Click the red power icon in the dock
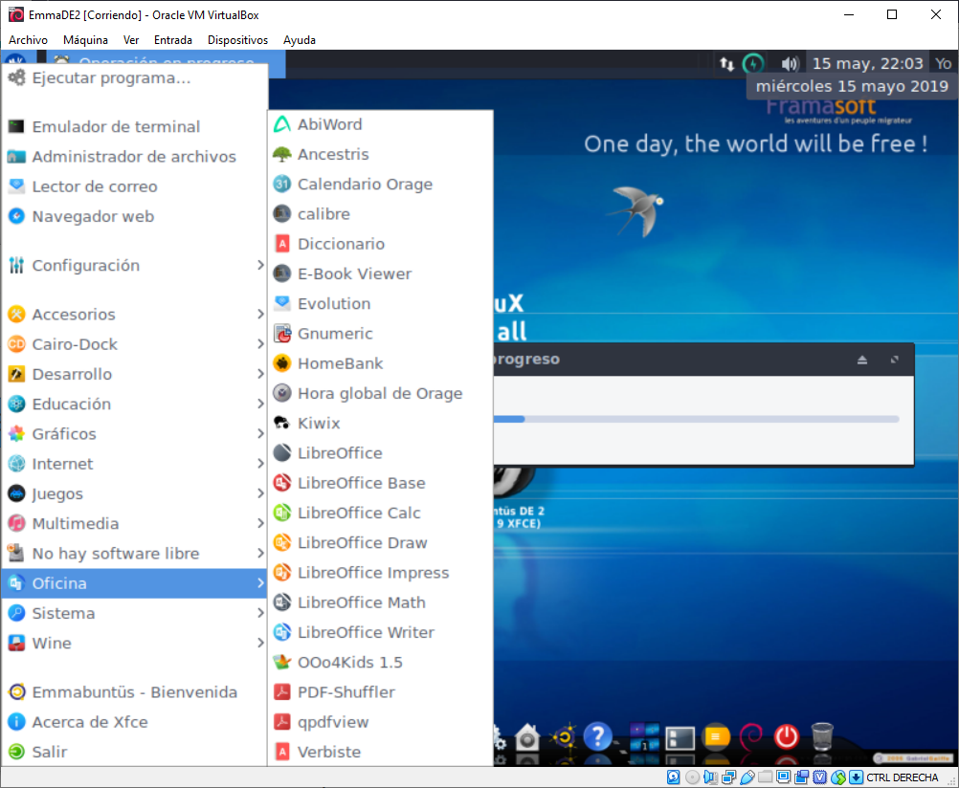 (x=786, y=736)
